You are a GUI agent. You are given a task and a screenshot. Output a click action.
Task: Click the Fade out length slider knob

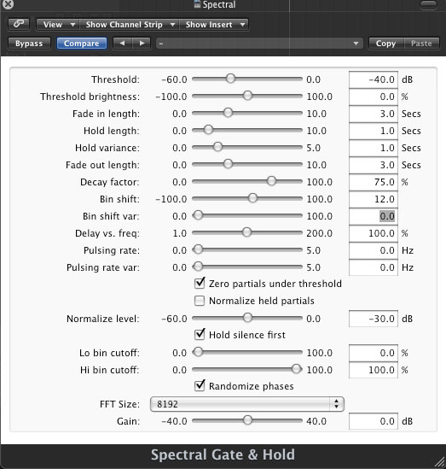coord(228,164)
